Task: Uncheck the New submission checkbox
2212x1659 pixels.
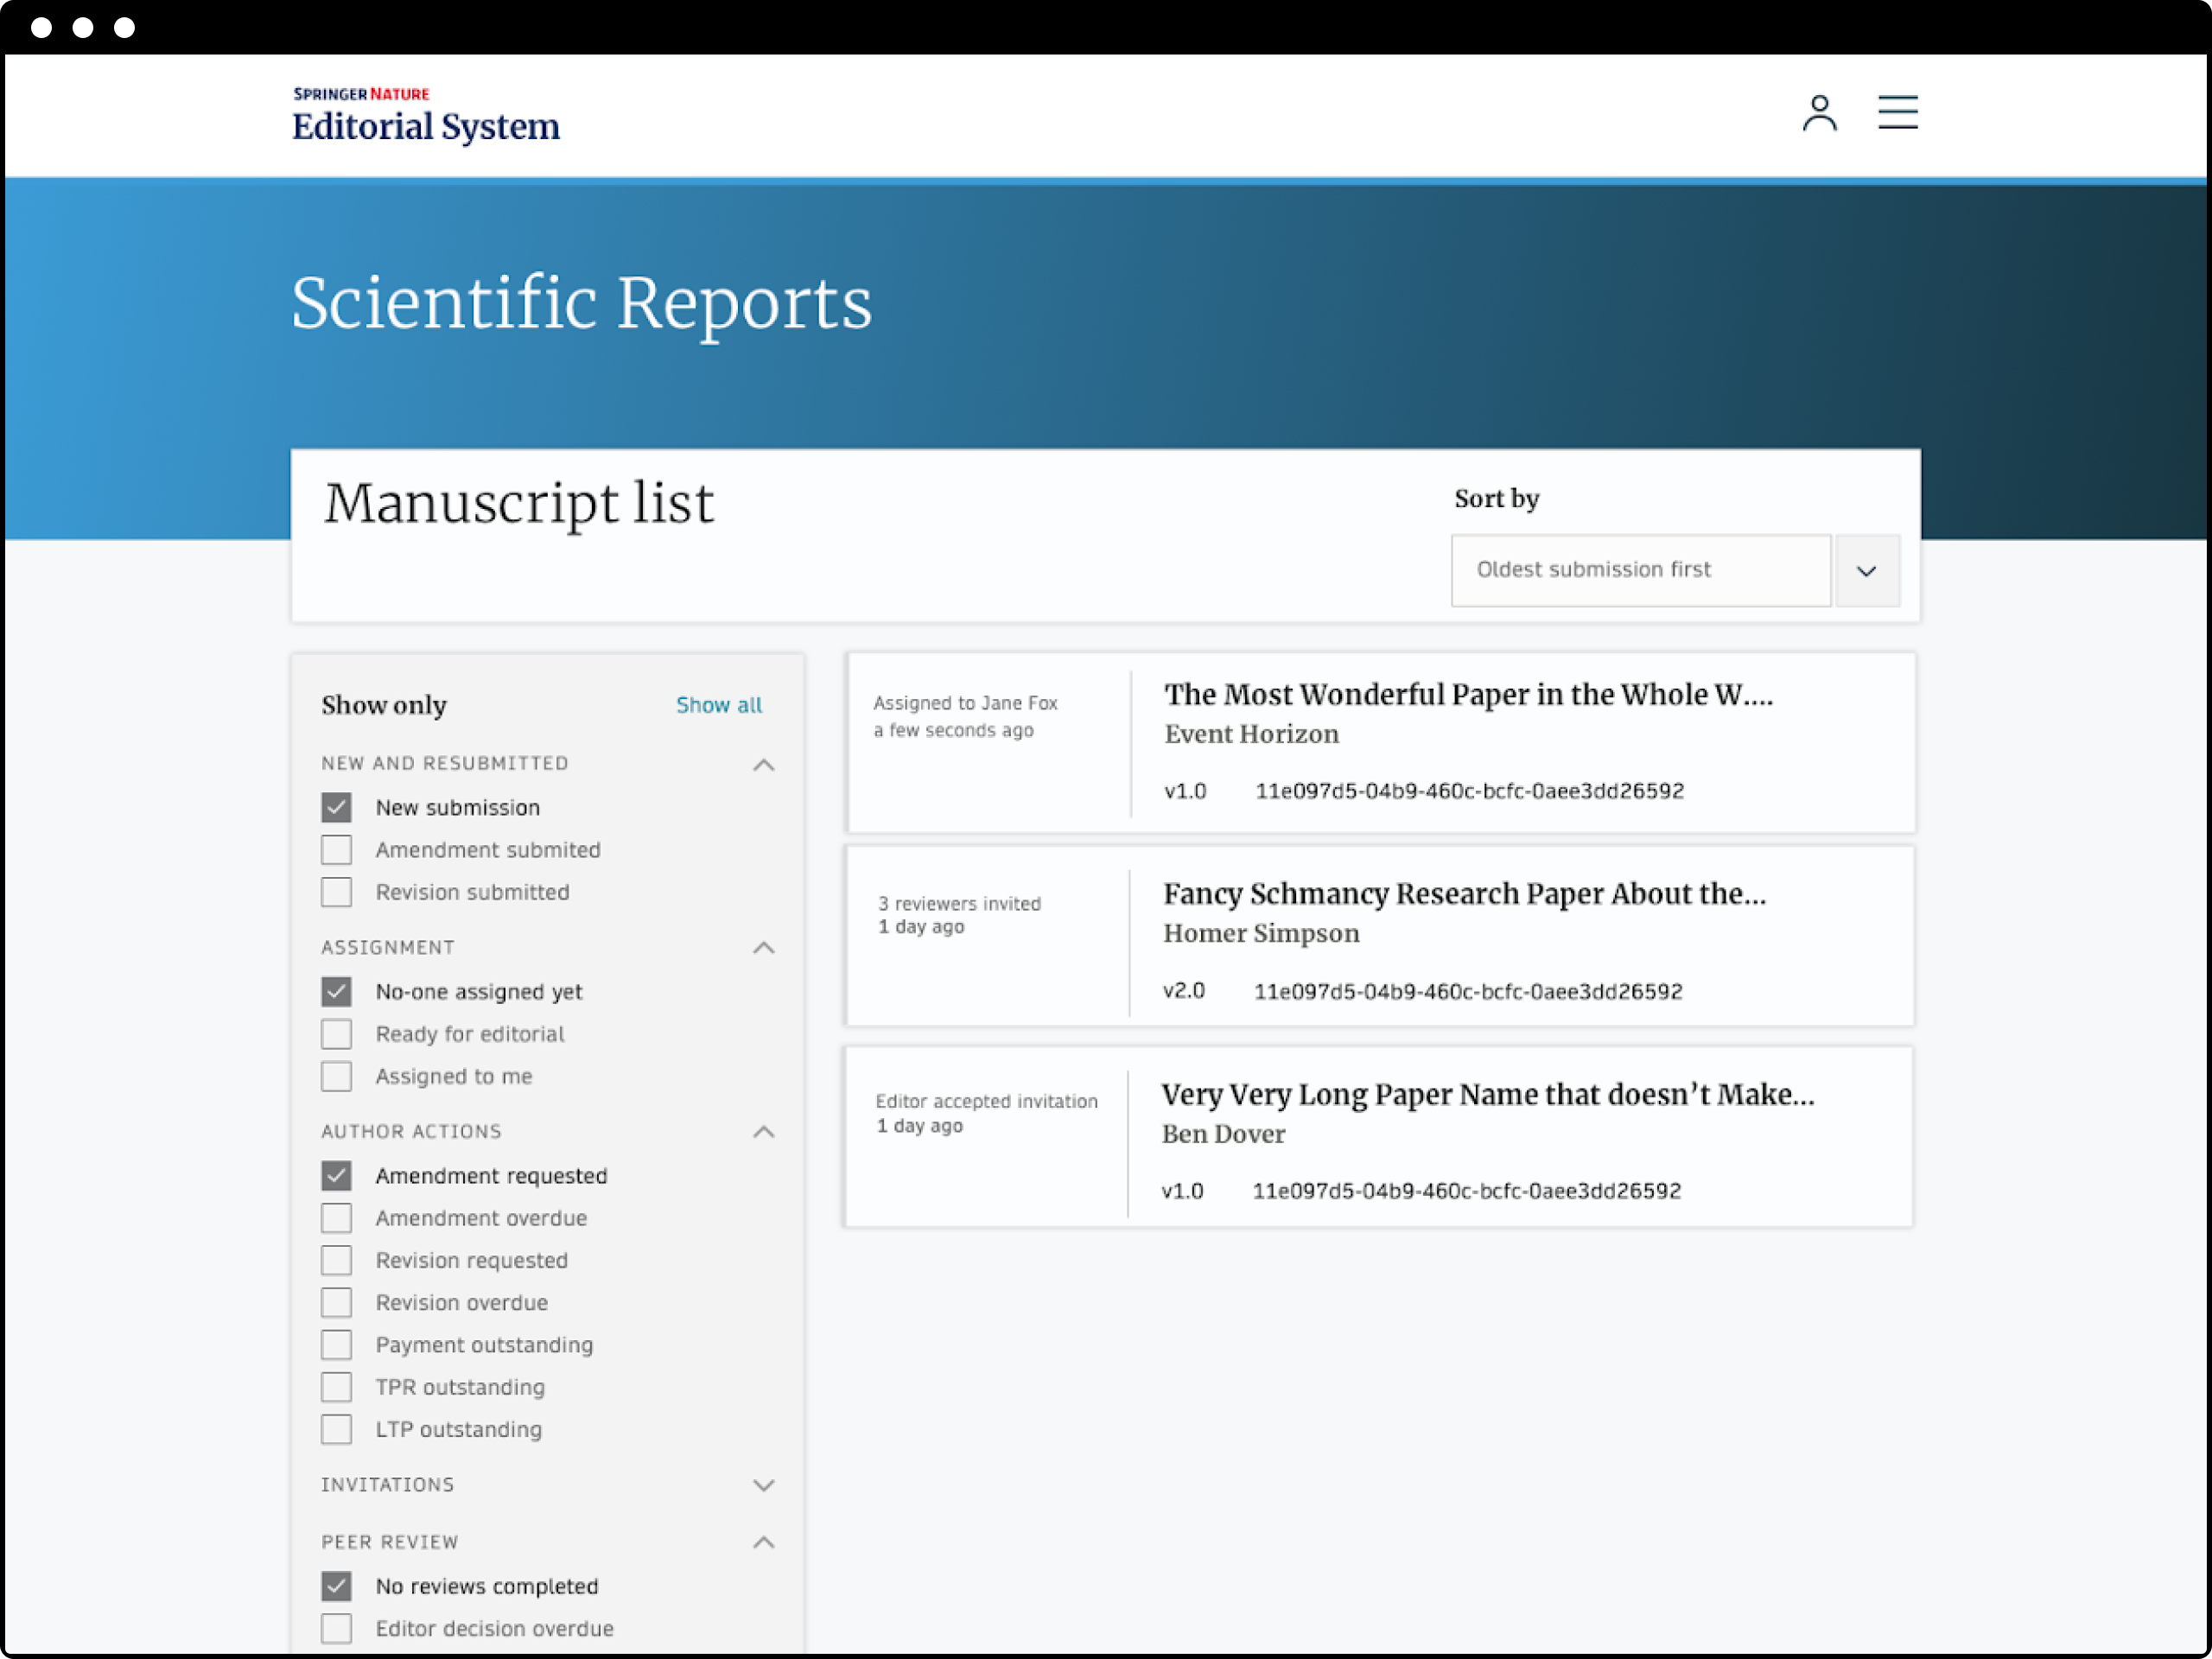Action: [x=337, y=807]
